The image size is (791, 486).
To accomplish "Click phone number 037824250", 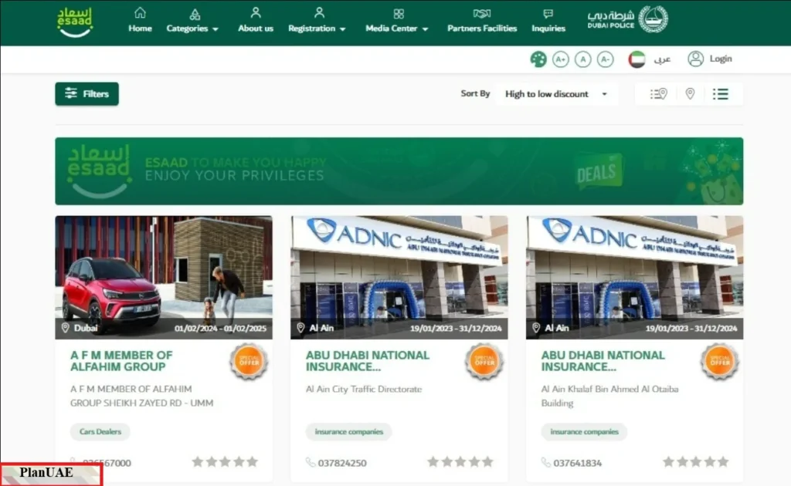I will 342,463.
